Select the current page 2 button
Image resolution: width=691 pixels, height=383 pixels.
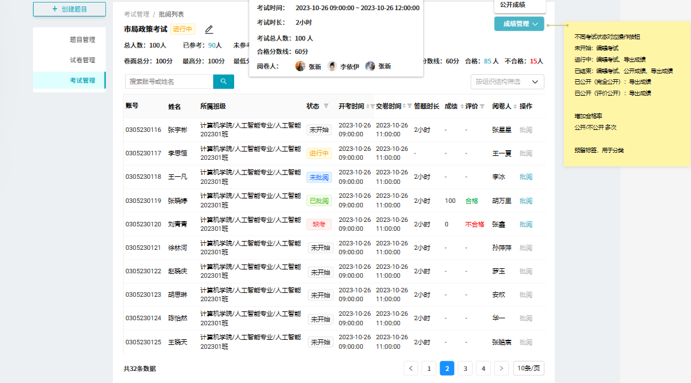tap(447, 368)
